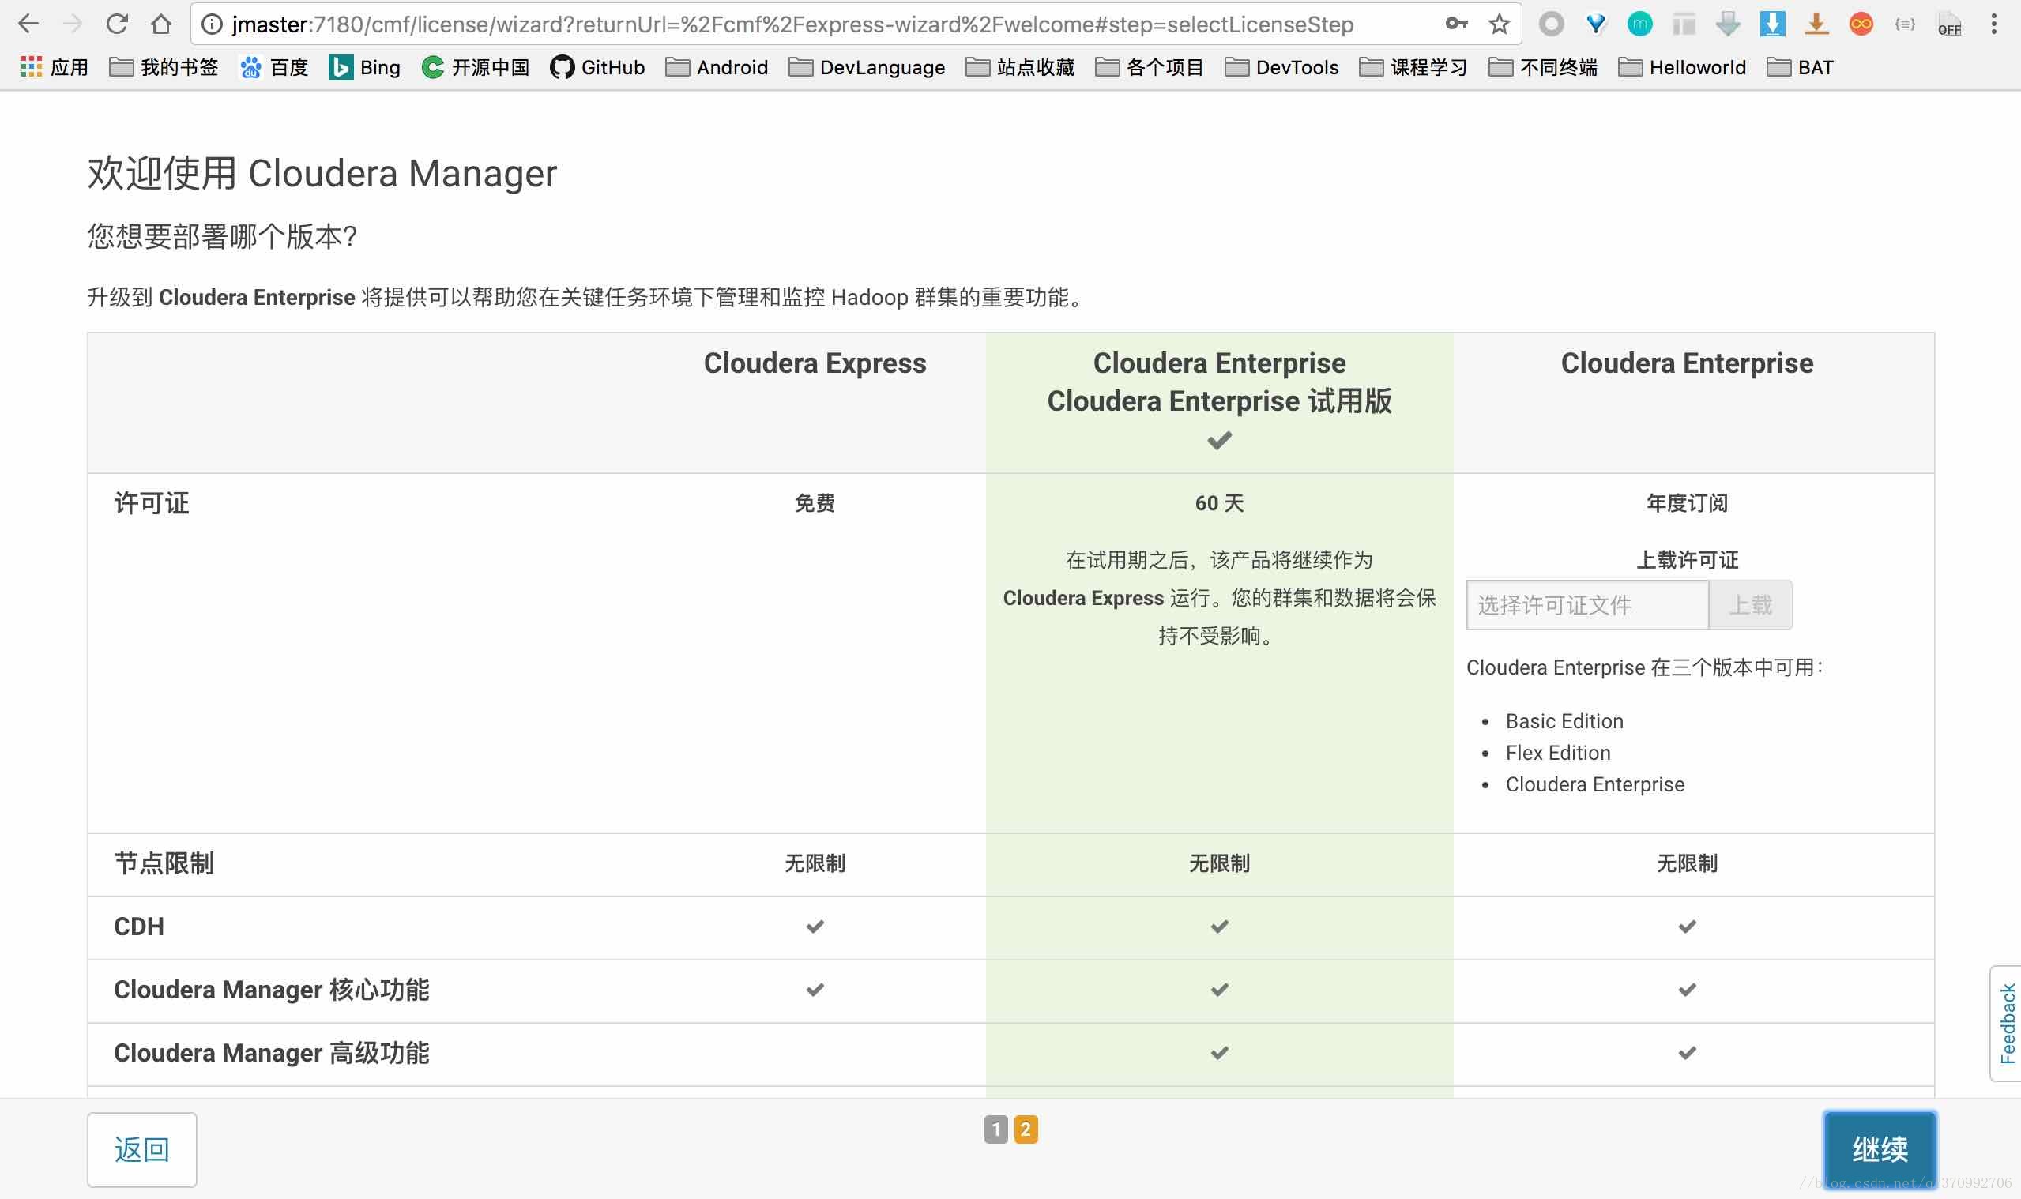This screenshot has height=1199, width=2021.
Task: Select Cloudera Enterprise 试用版 trial column
Action: tap(1218, 400)
